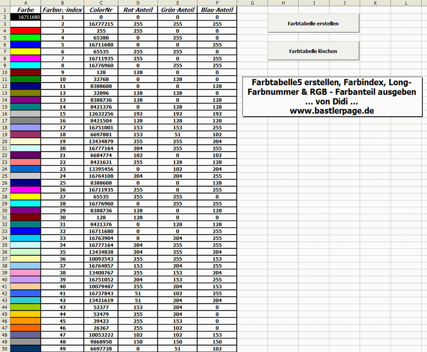Select the cell with ColorNr 16763904
The width and height of the screenshot is (427, 352).
point(101,238)
